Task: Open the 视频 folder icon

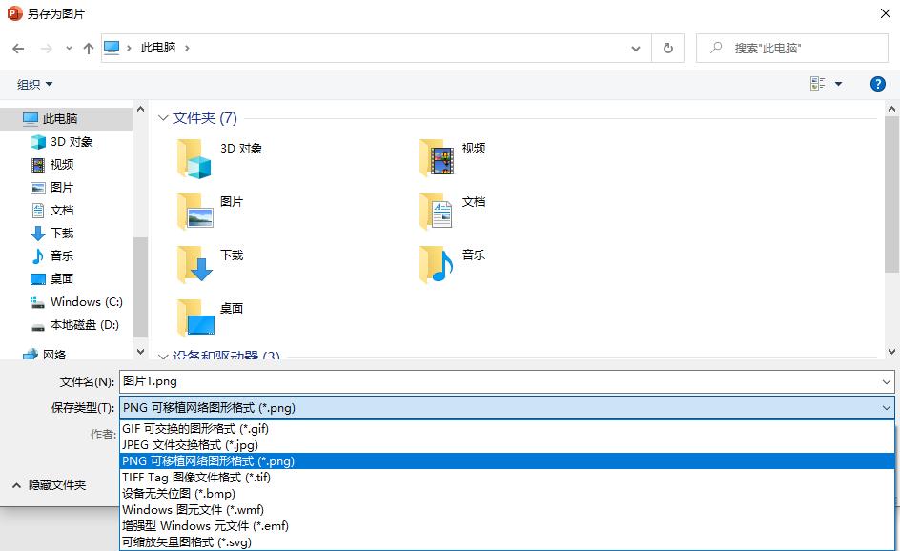Action: point(437,157)
